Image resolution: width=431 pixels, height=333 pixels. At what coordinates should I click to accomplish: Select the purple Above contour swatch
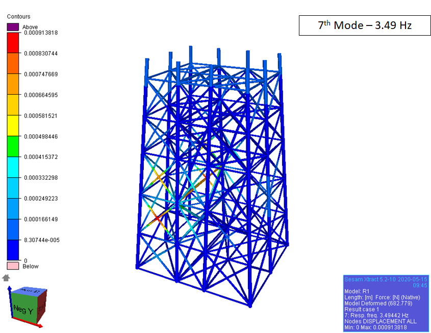click(x=13, y=27)
